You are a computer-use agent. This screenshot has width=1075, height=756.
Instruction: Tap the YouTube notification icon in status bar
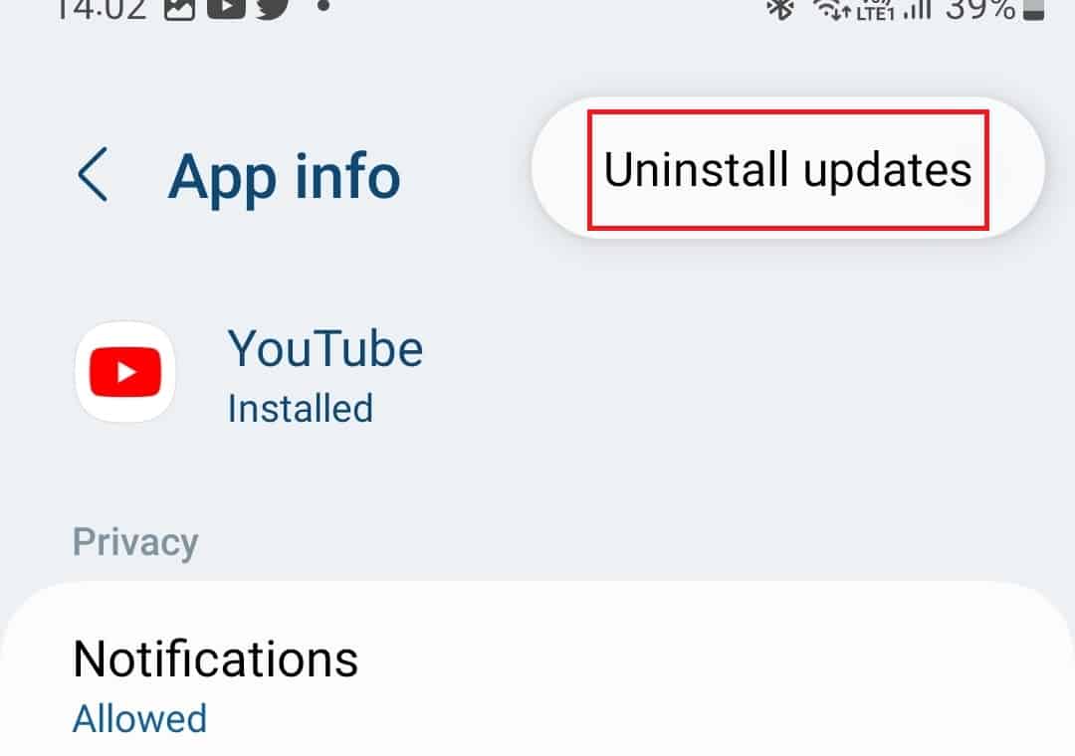click(x=226, y=8)
